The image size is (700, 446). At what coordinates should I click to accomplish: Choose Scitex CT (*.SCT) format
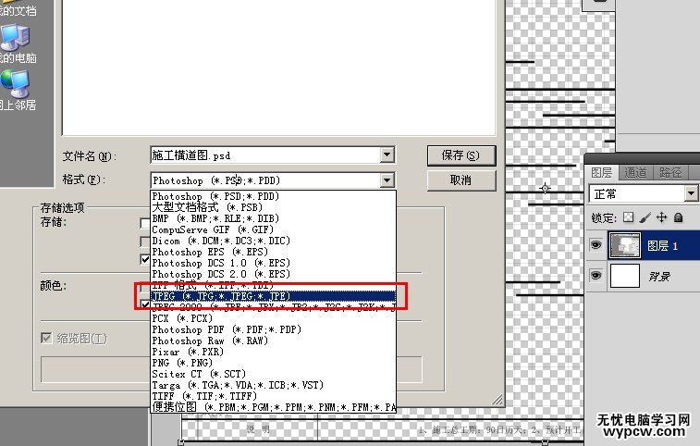pos(273,374)
